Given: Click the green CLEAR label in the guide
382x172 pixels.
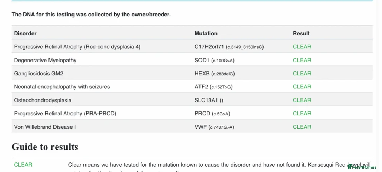Looking at the screenshot, I should (x=23, y=165).
